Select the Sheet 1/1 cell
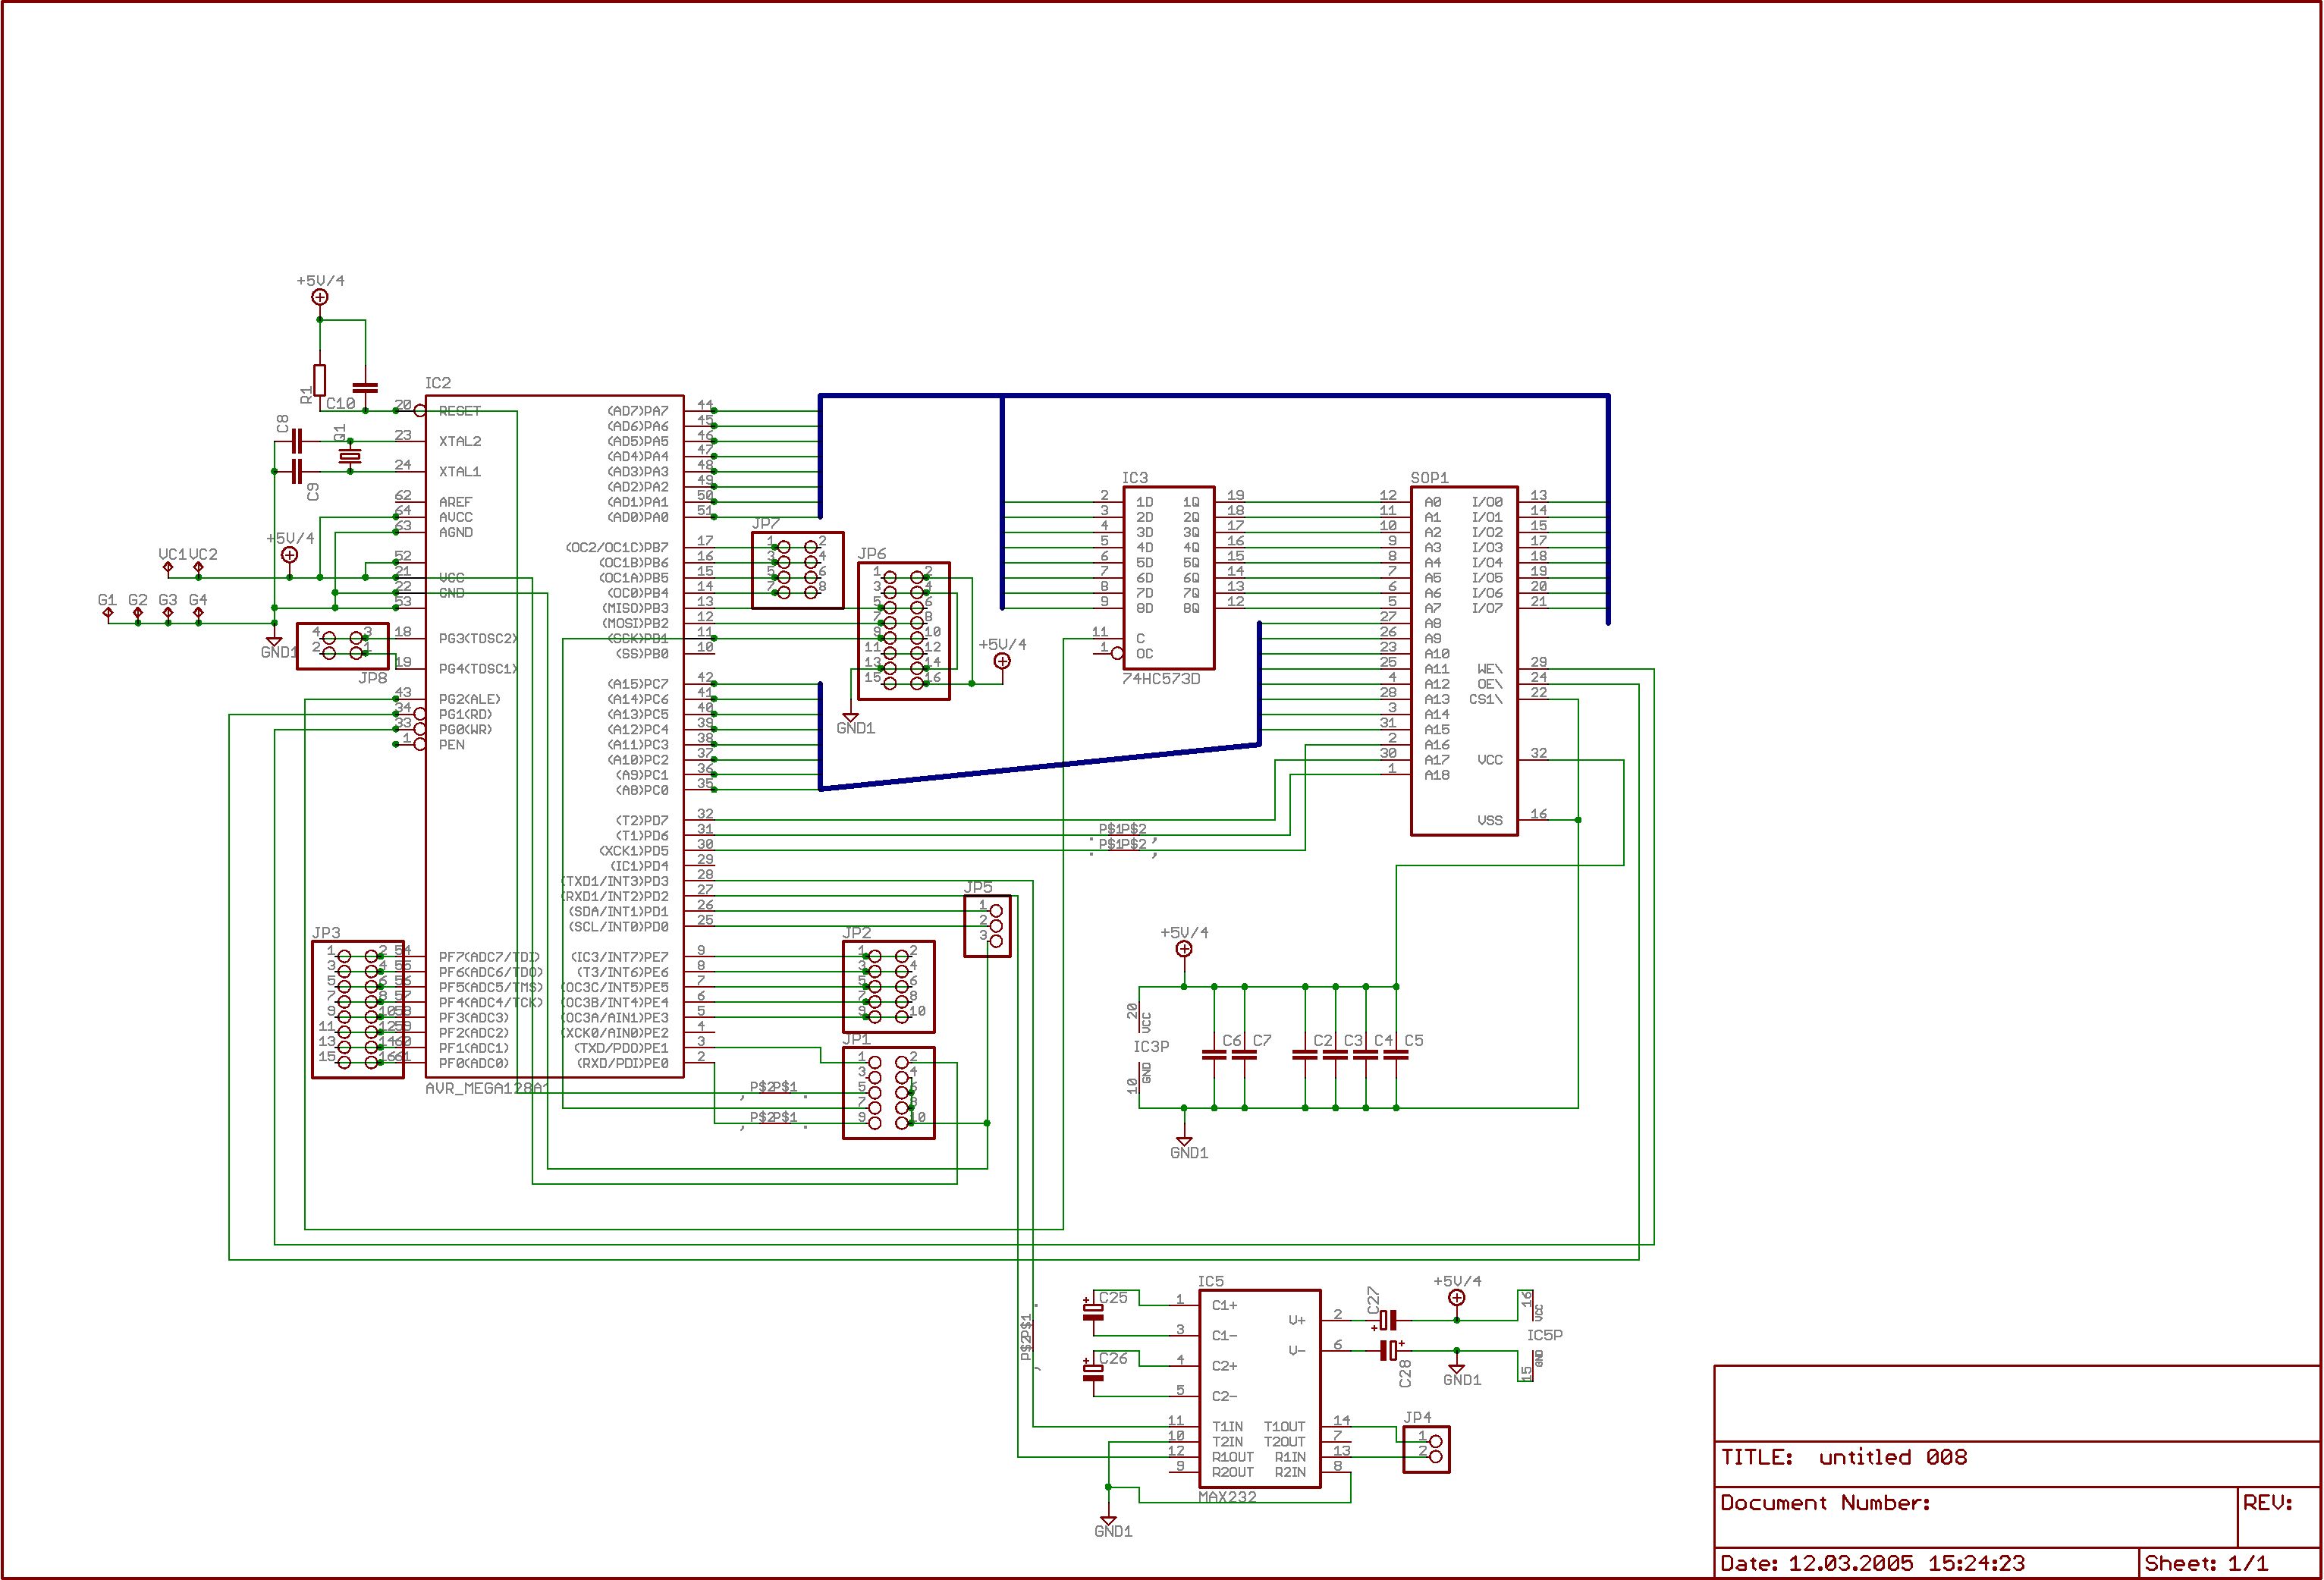2324x1580 pixels. 2205,1563
